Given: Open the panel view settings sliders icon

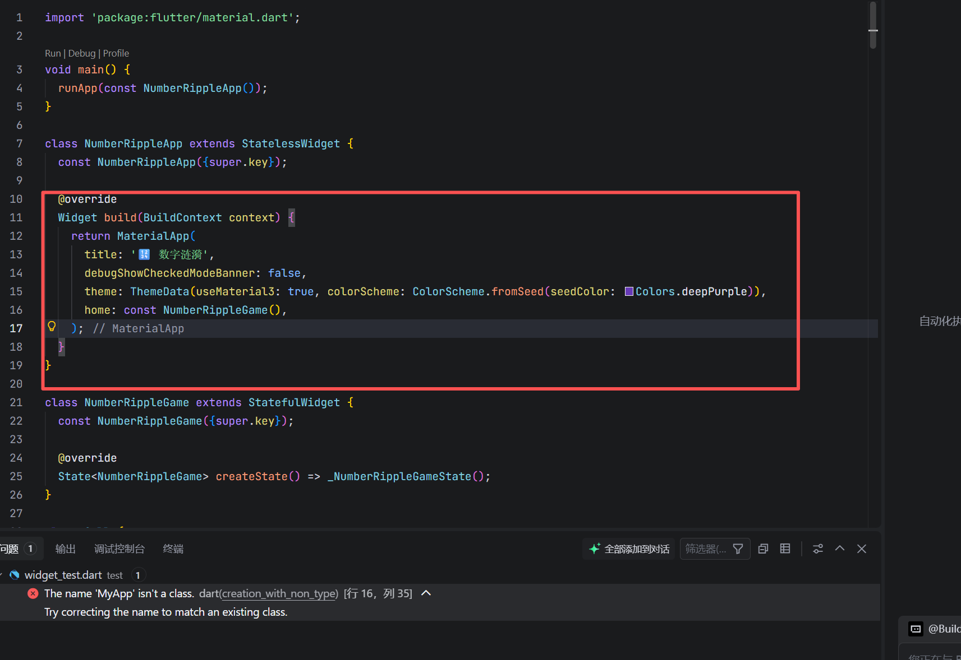Looking at the screenshot, I should [818, 549].
